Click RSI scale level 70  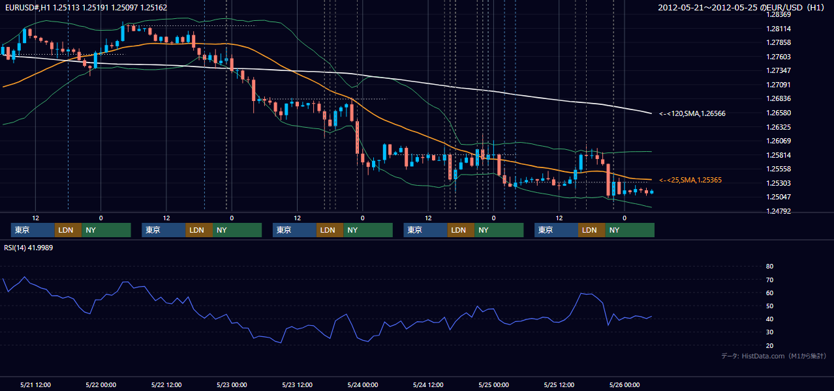pyautogui.click(x=769, y=280)
